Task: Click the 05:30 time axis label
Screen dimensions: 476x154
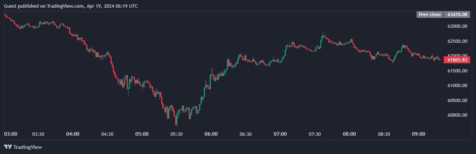Action: pyautogui.click(x=176, y=134)
